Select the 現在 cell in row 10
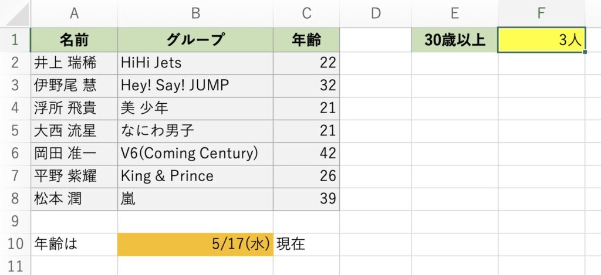 pos(306,244)
